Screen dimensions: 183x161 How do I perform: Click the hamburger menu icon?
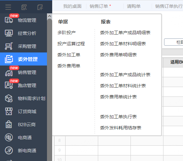point(8,7)
